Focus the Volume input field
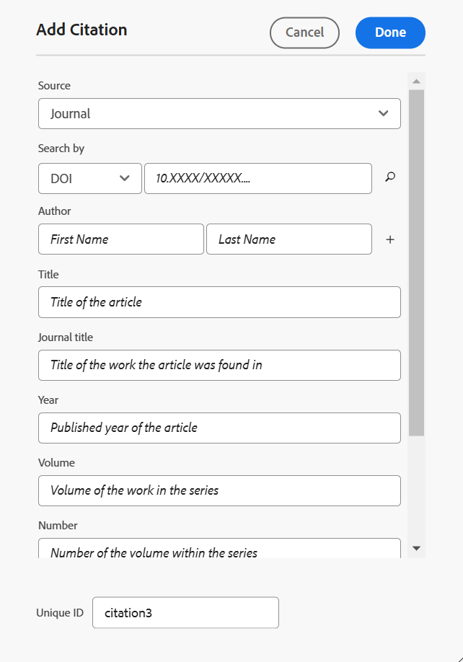Viewport: 463px width, 662px height. pyautogui.click(x=219, y=490)
